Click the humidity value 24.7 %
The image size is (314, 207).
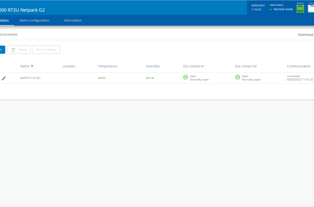(150, 78)
